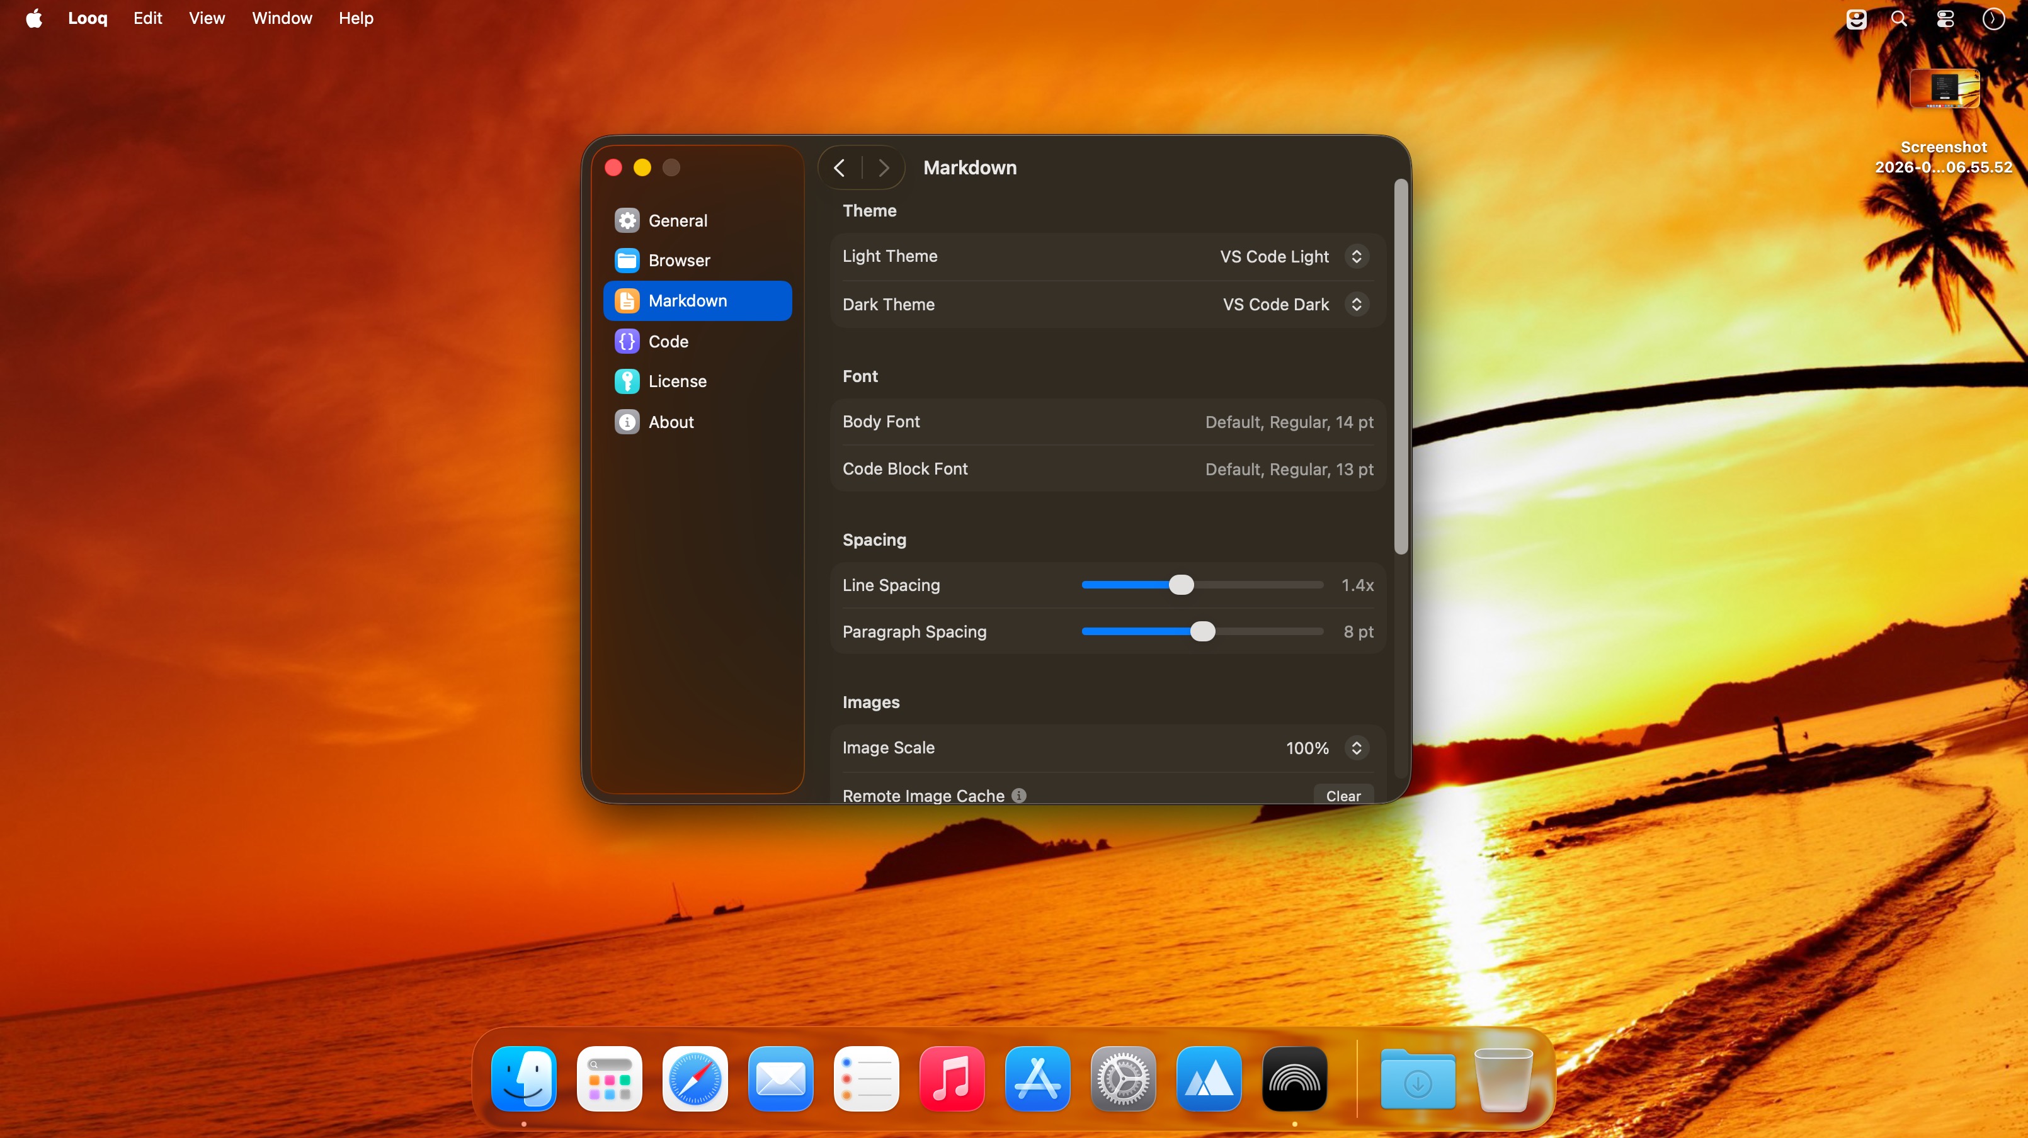Open Finder from the Dock

point(523,1079)
